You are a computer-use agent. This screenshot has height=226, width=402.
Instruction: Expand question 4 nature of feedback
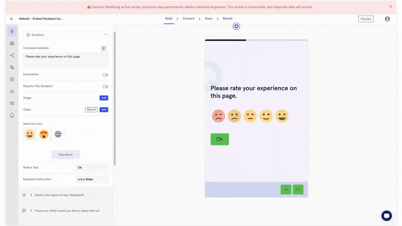(x=57, y=195)
